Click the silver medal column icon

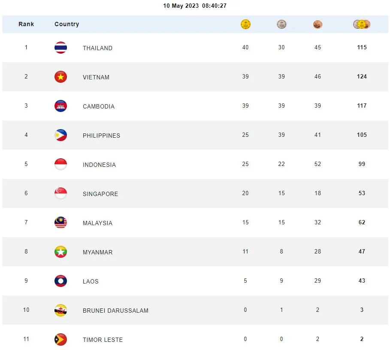(281, 24)
